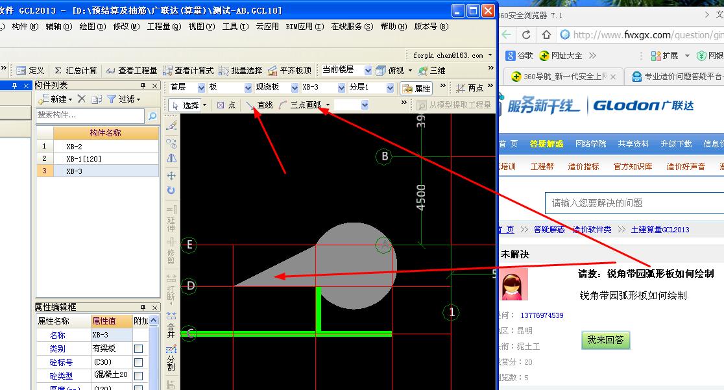Click 新建 new component icon
The image size is (724, 390).
(x=54, y=99)
